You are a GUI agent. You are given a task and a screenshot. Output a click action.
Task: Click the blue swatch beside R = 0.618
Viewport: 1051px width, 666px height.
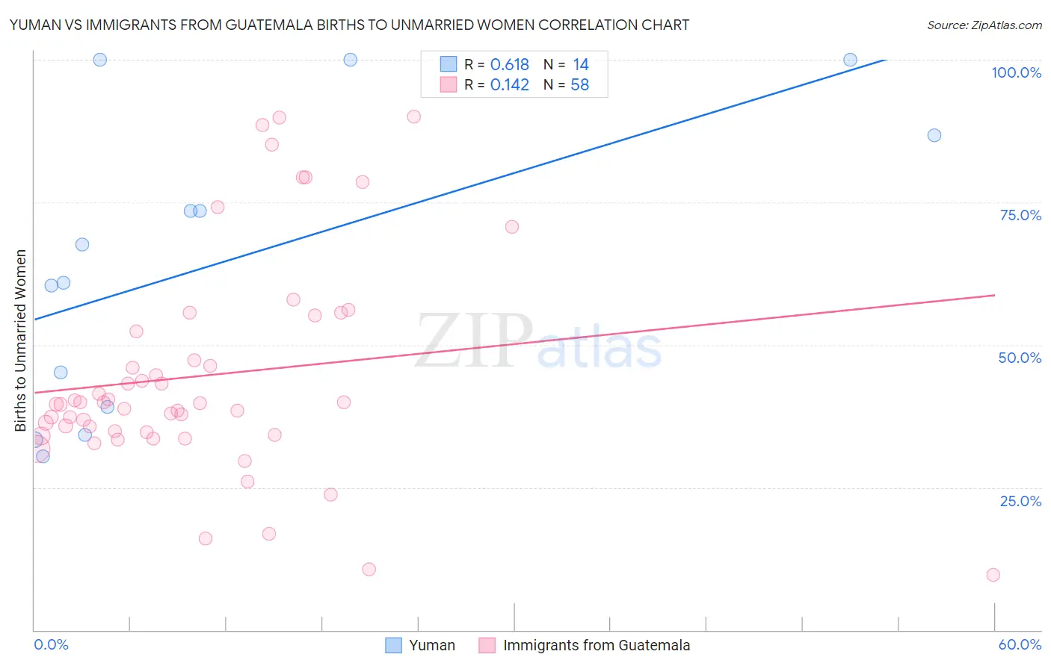pos(448,64)
